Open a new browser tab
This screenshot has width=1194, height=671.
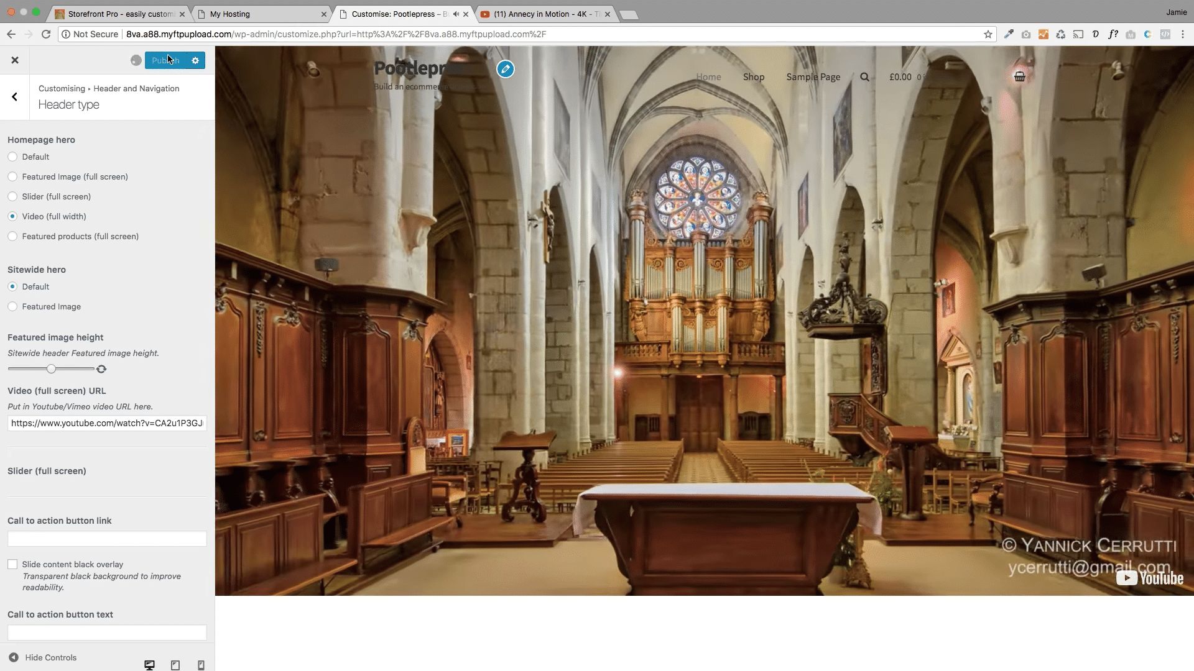coord(629,15)
